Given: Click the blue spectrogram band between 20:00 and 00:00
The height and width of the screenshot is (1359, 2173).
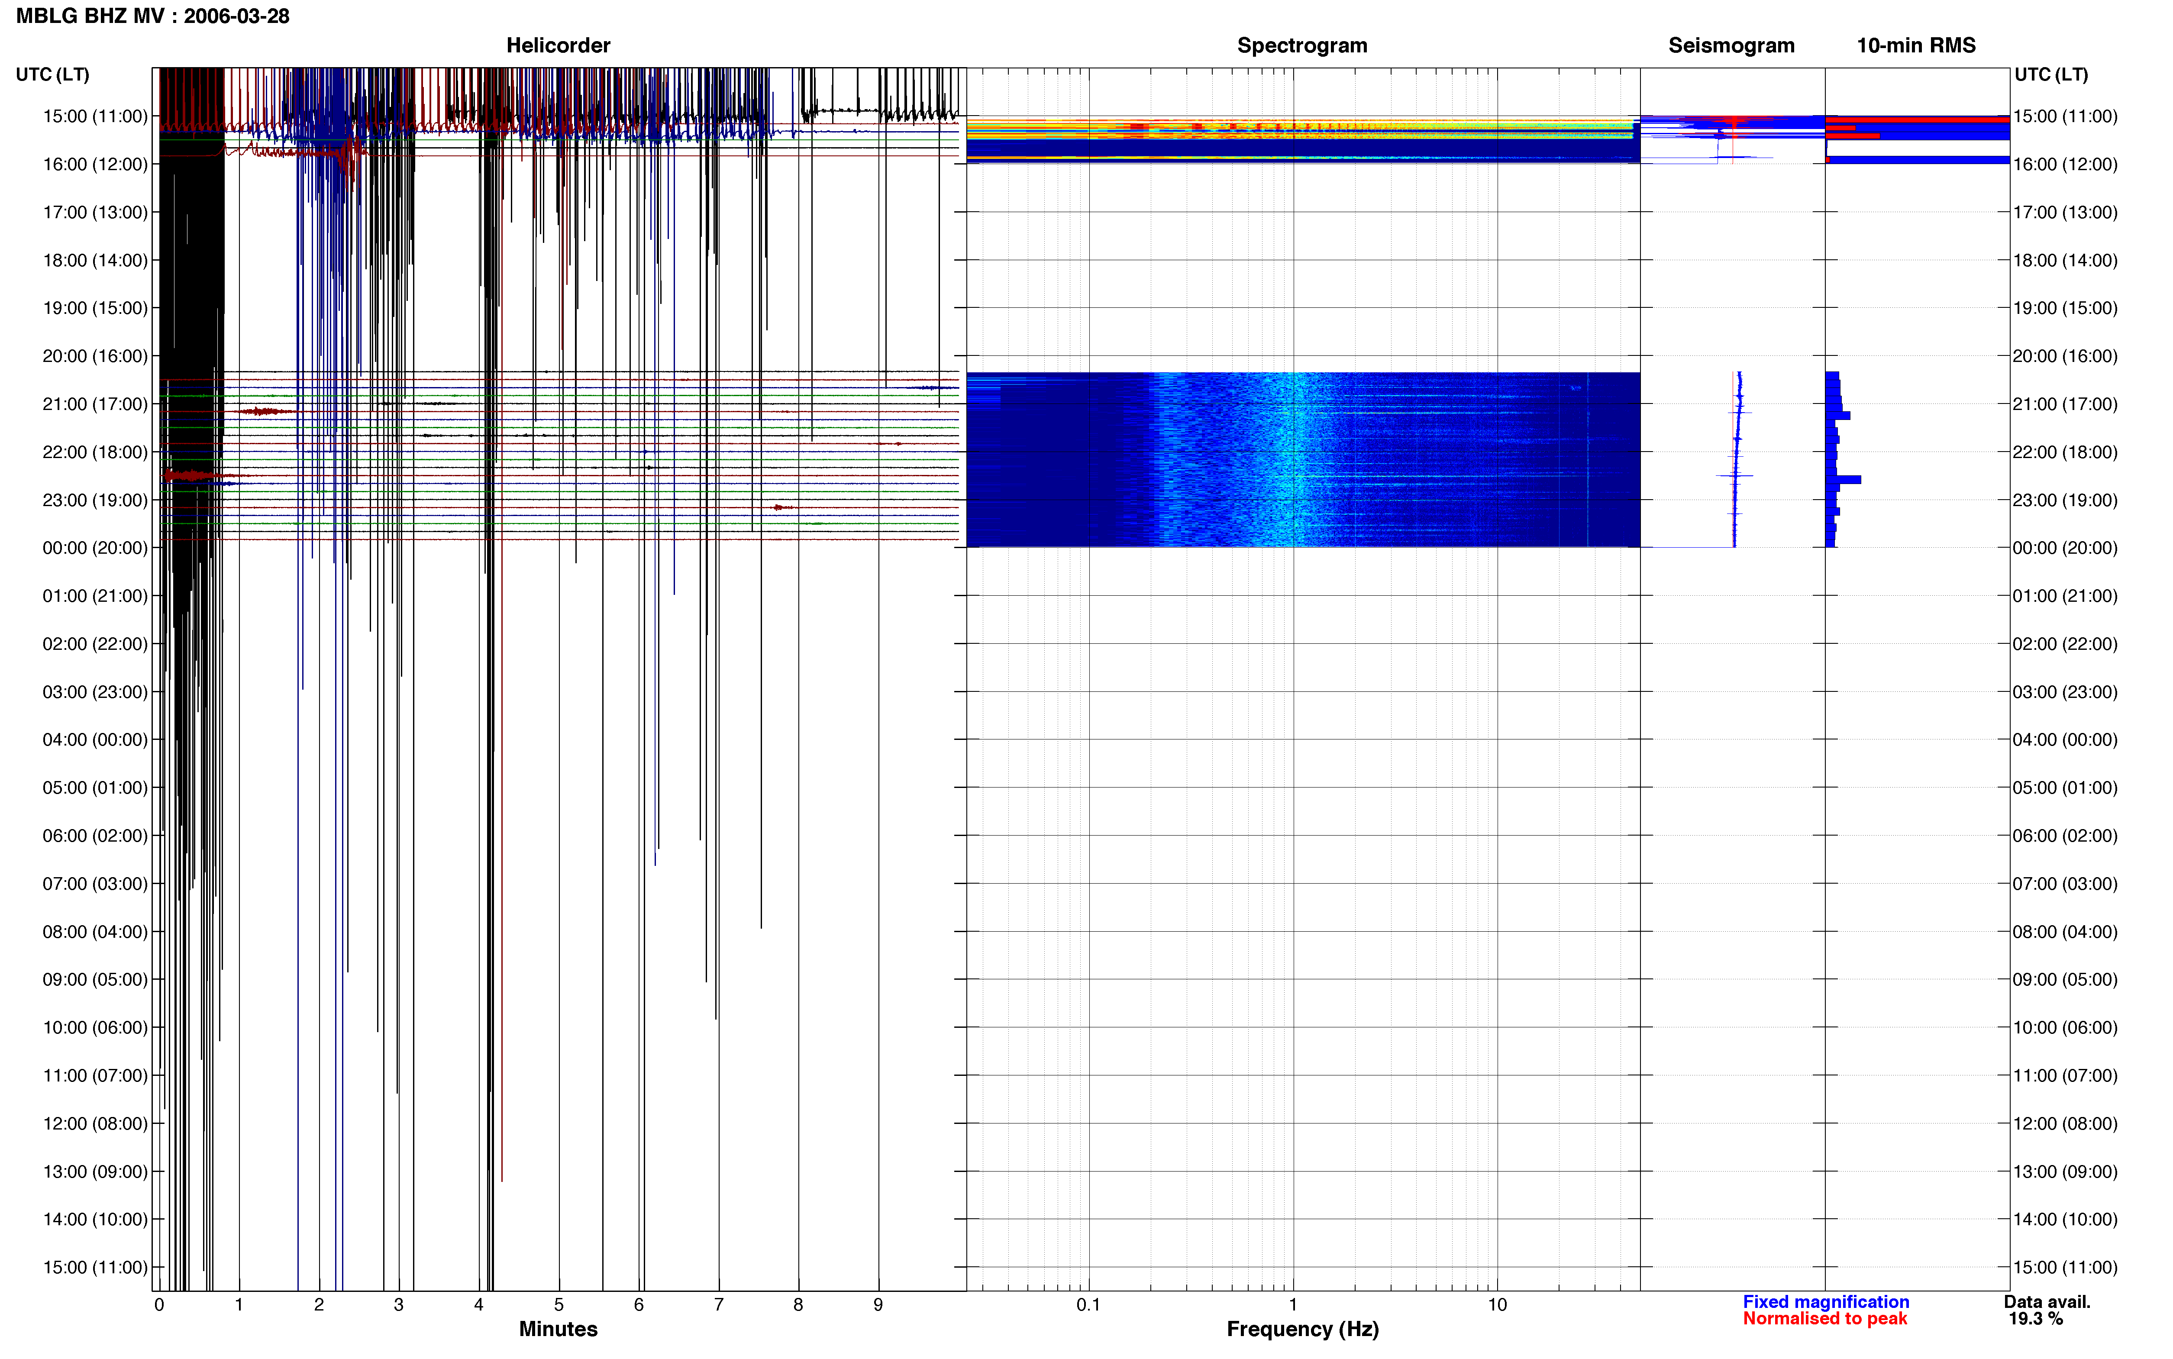Looking at the screenshot, I should point(1303,459).
